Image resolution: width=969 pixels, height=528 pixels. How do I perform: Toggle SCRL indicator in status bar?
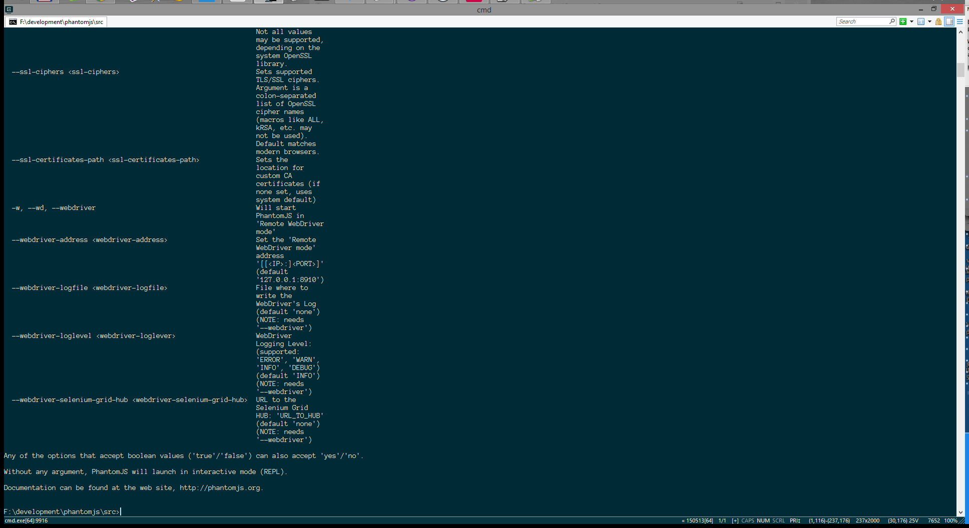(x=779, y=520)
